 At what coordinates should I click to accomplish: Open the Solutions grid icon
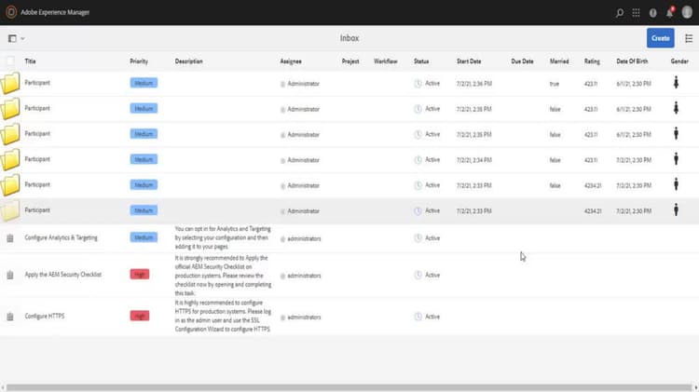(637, 13)
